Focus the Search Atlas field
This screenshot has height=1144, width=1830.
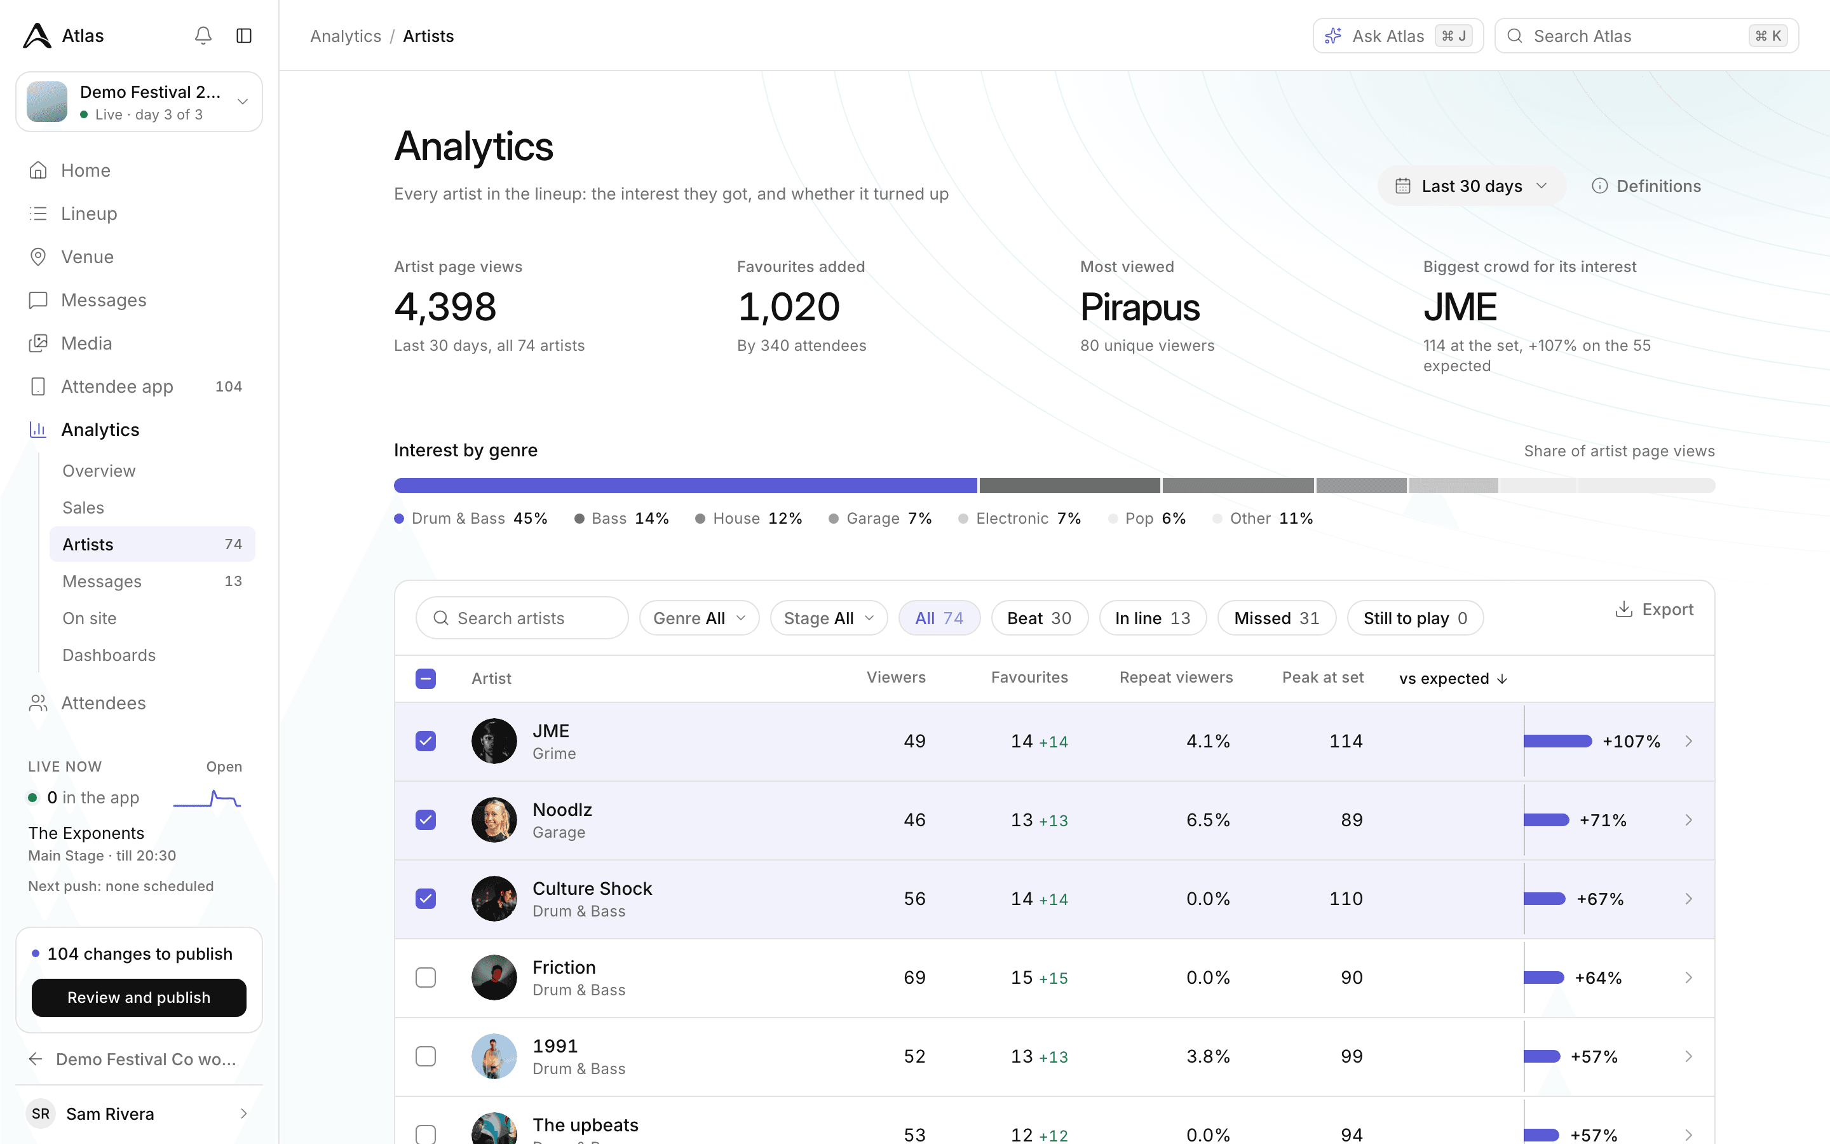pyautogui.click(x=1646, y=36)
